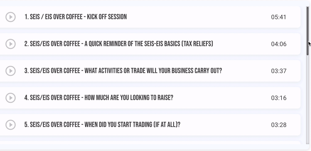Click the 03:37 duration on lesson 3
311x151 pixels.
pos(279,71)
